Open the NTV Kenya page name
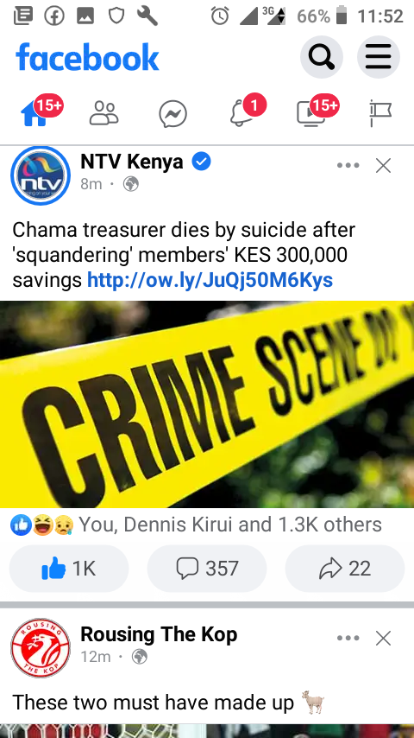The height and width of the screenshot is (738, 414). tap(132, 162)
